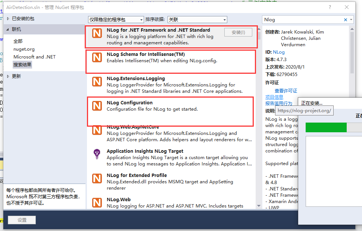The width and height of the screenshot is (362, 231).
Task: Collapse the 联机 section
Action: click(7, 29)
